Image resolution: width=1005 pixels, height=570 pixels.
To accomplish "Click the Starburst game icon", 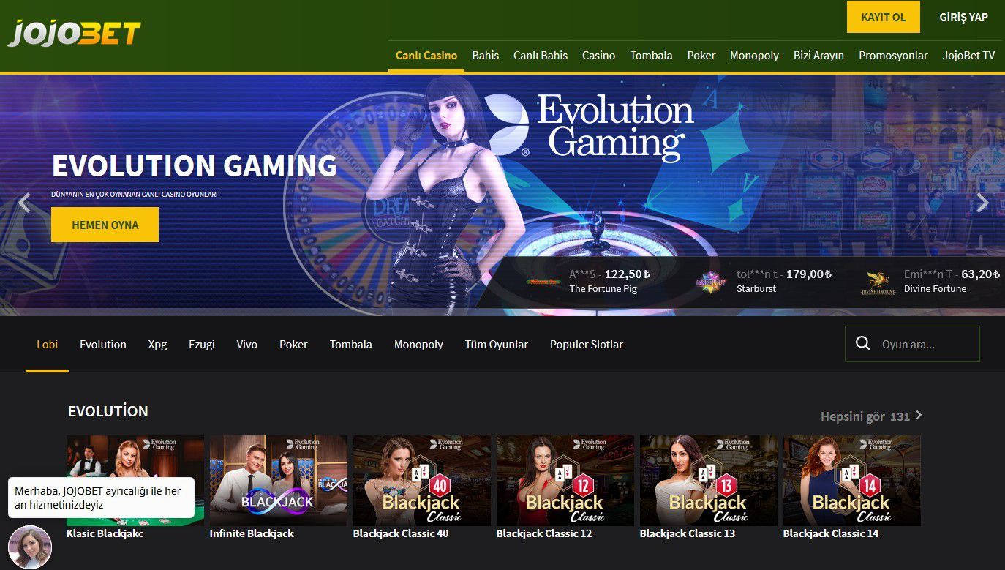I will point(711,281).
